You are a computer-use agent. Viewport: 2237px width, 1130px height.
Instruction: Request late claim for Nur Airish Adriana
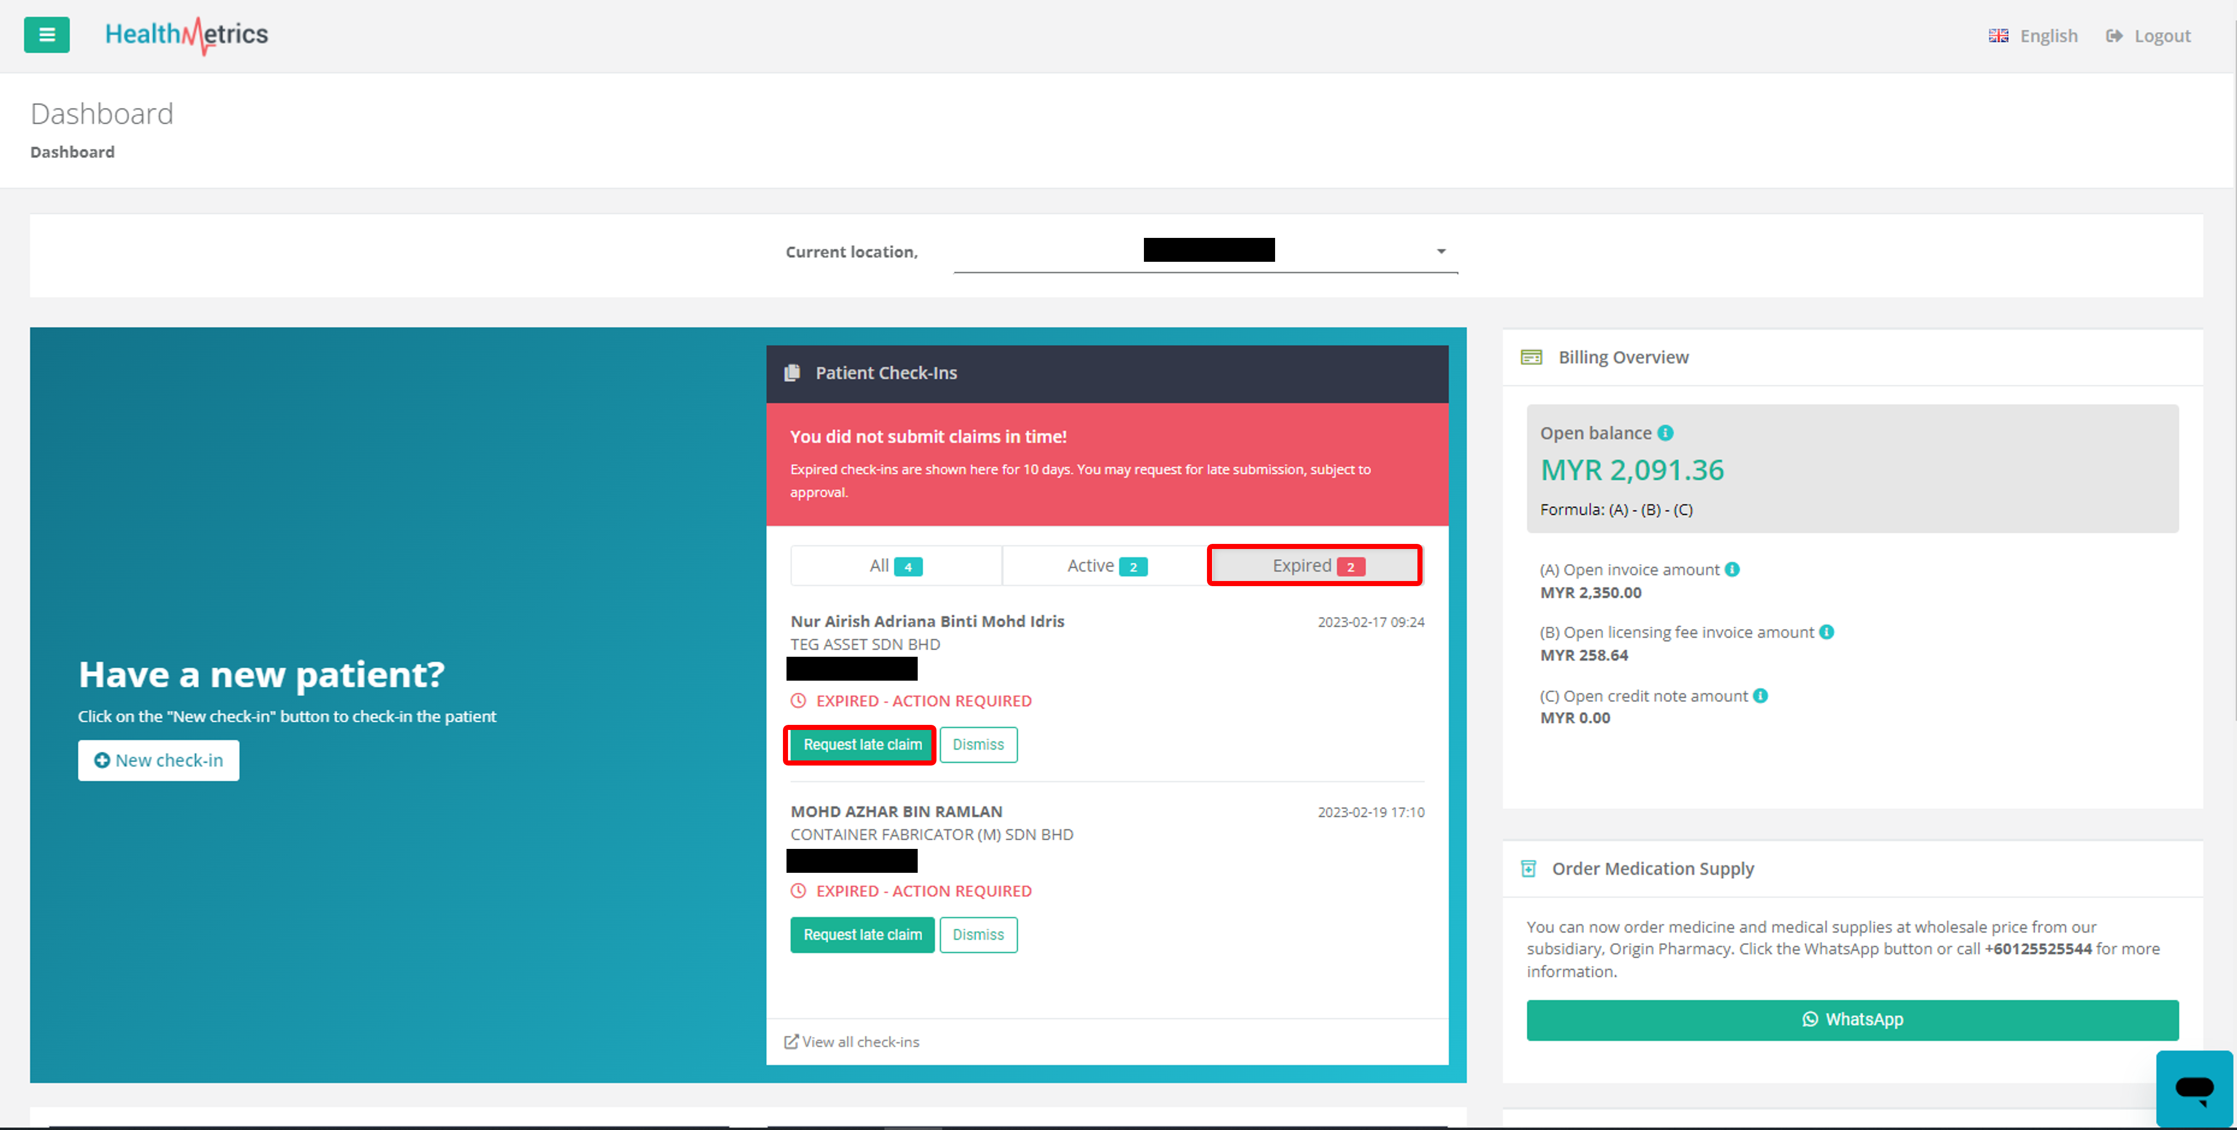point(861,745)
